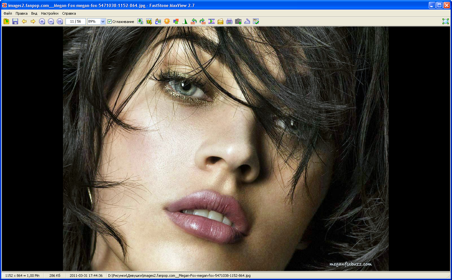
Task: Acquire from scanner icon
Action: coord(247,21)
